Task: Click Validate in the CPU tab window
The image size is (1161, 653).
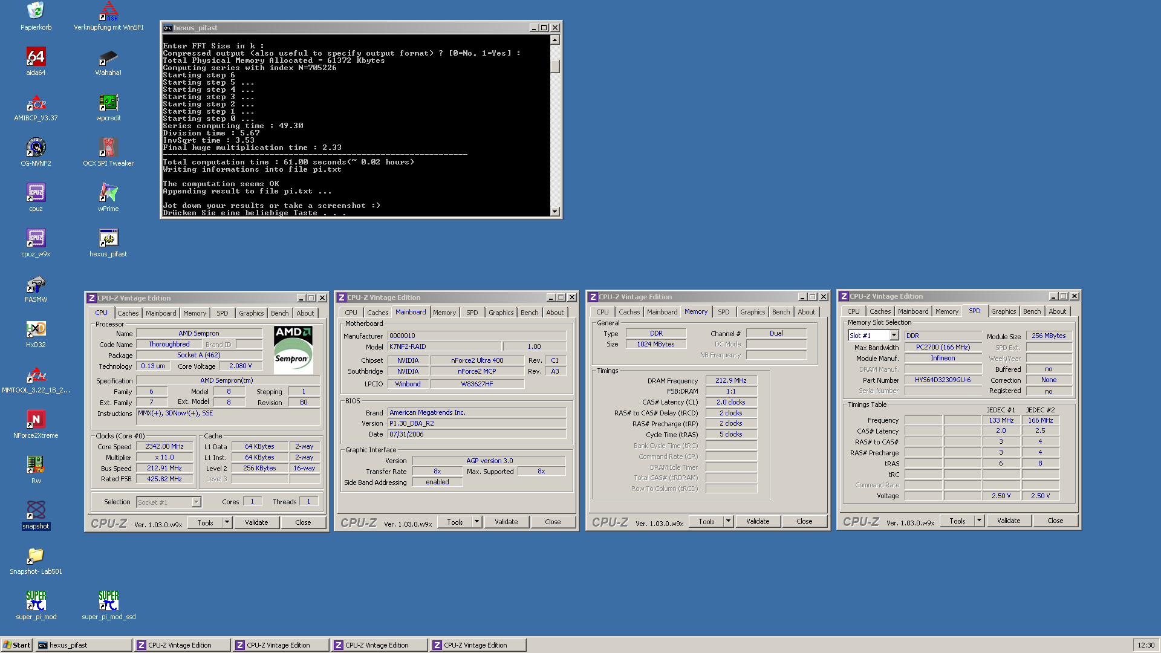Action: point(256,522)
